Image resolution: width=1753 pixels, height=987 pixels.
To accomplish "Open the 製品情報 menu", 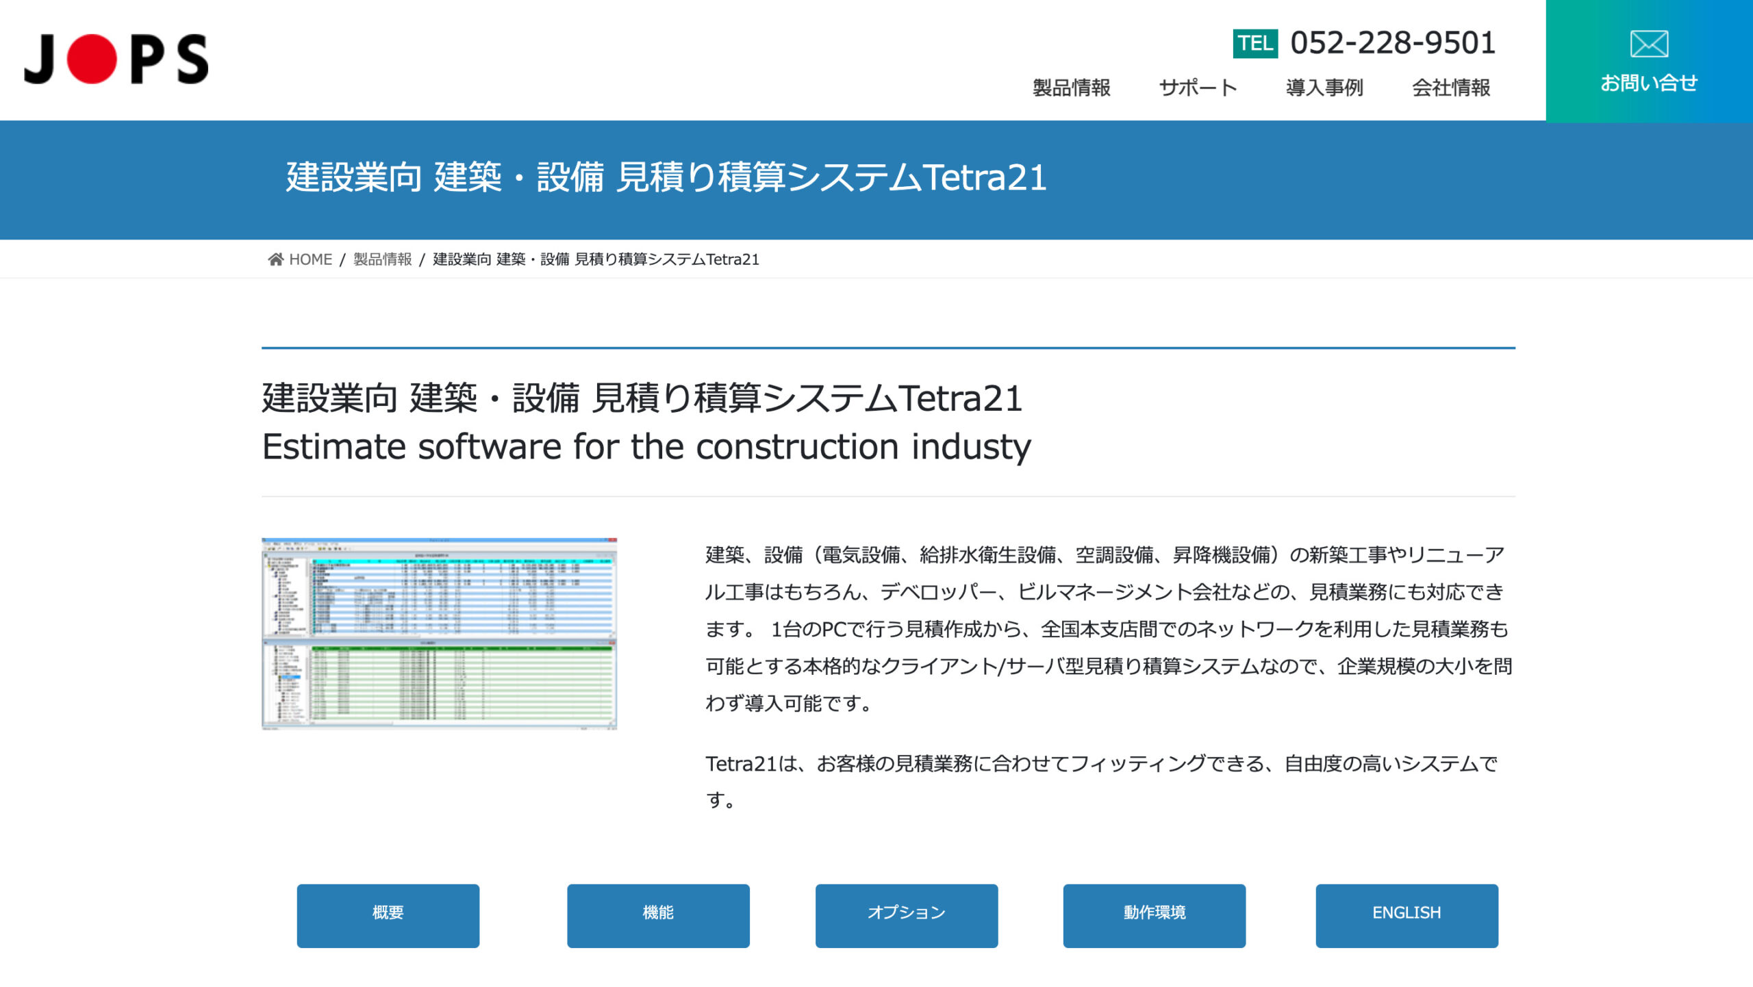I will point(1072,88).
